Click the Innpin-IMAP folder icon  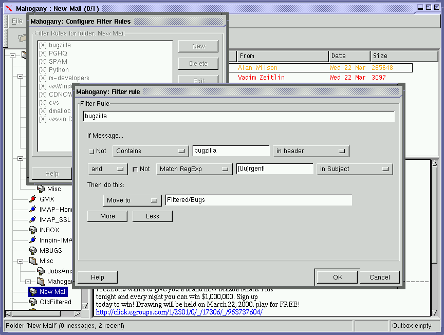pos(33,240)
